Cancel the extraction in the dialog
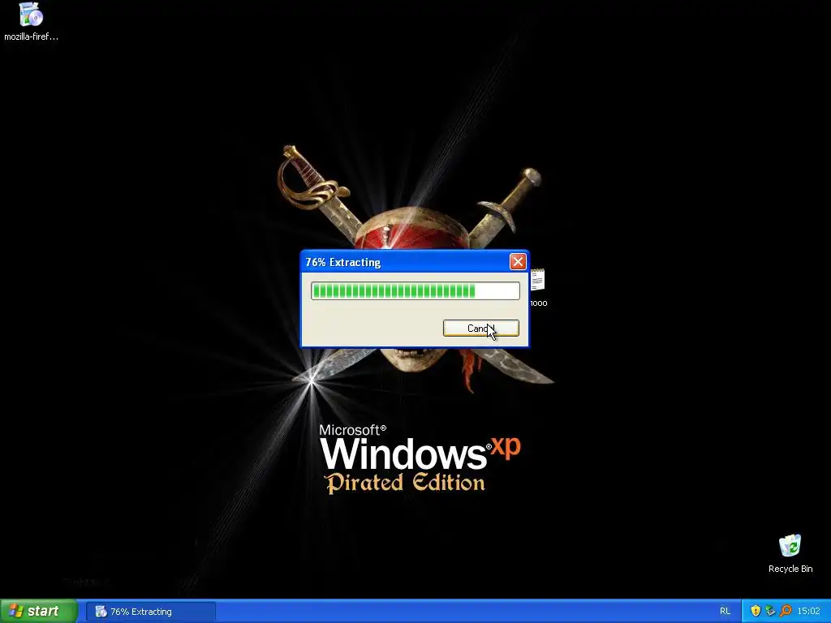This screenshot has width=831, height=623. coord(480,328)
